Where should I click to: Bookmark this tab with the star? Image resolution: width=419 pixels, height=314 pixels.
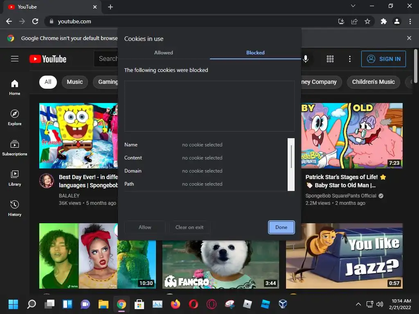367,21
